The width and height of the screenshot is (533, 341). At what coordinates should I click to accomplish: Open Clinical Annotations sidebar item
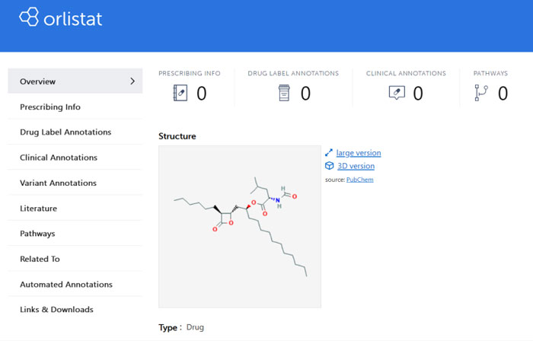59,158
